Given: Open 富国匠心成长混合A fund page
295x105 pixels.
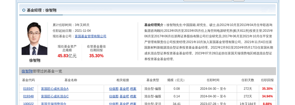Looking at the screenshot, I should [55, 89].
